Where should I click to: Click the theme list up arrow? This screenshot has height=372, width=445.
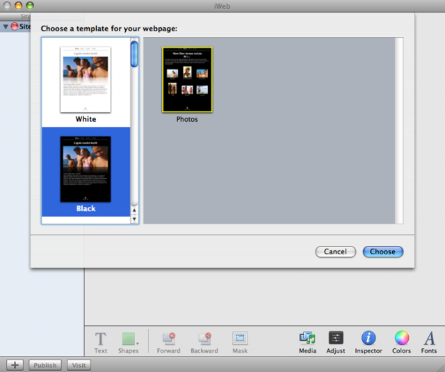tap(134, 210)
